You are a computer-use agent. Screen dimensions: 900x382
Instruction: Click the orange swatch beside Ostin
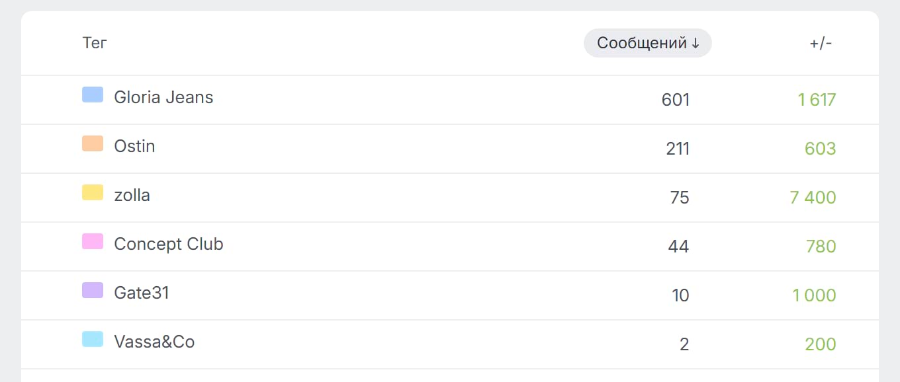coord(93,143)
